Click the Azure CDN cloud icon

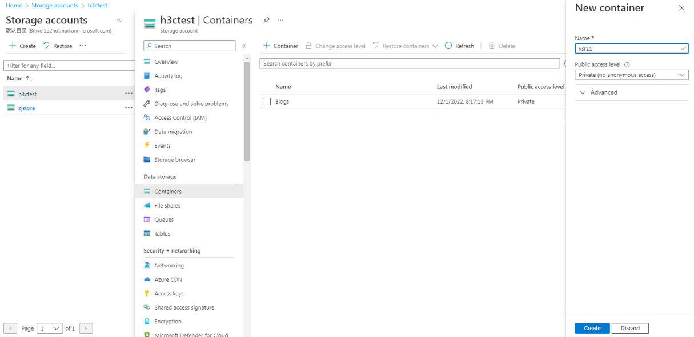(147, 279)
